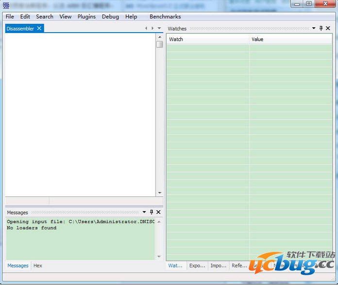338x285 pixels.
Task: Click the tab scroll right arrow
Action: 152,28
